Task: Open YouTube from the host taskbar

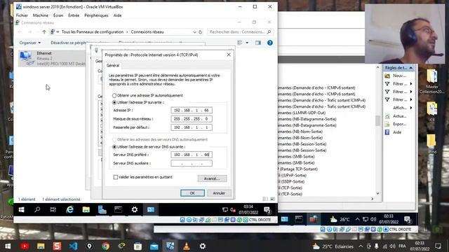Action: pyautogui.click(x=25, y=246)
